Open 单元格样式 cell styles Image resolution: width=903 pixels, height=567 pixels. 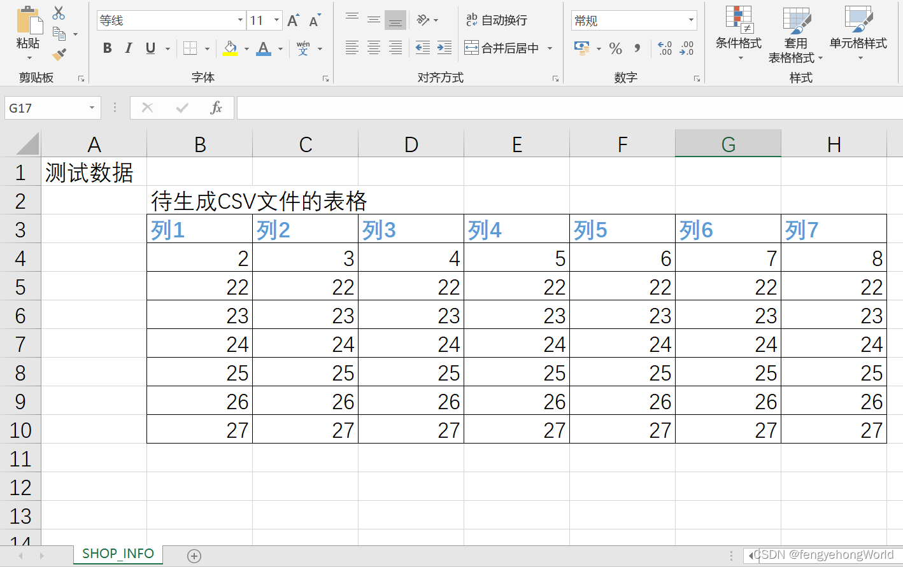click(x=858, y=32)
